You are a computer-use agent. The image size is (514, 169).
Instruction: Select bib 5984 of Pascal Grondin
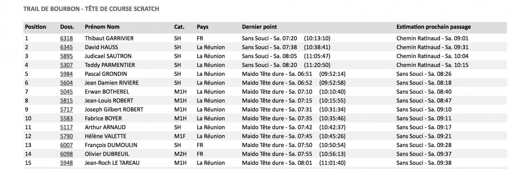66,74
